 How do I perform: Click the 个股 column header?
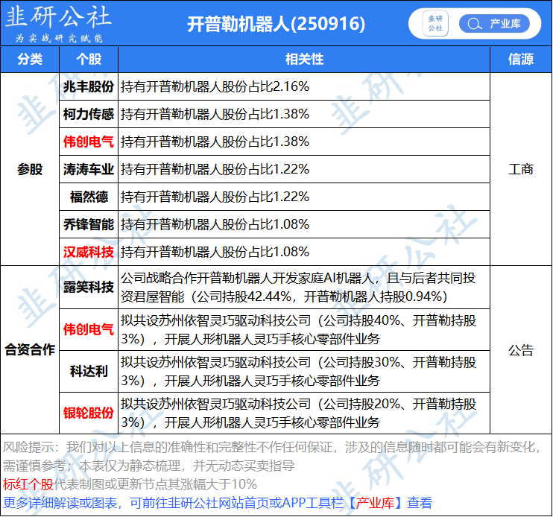point(89,59)
